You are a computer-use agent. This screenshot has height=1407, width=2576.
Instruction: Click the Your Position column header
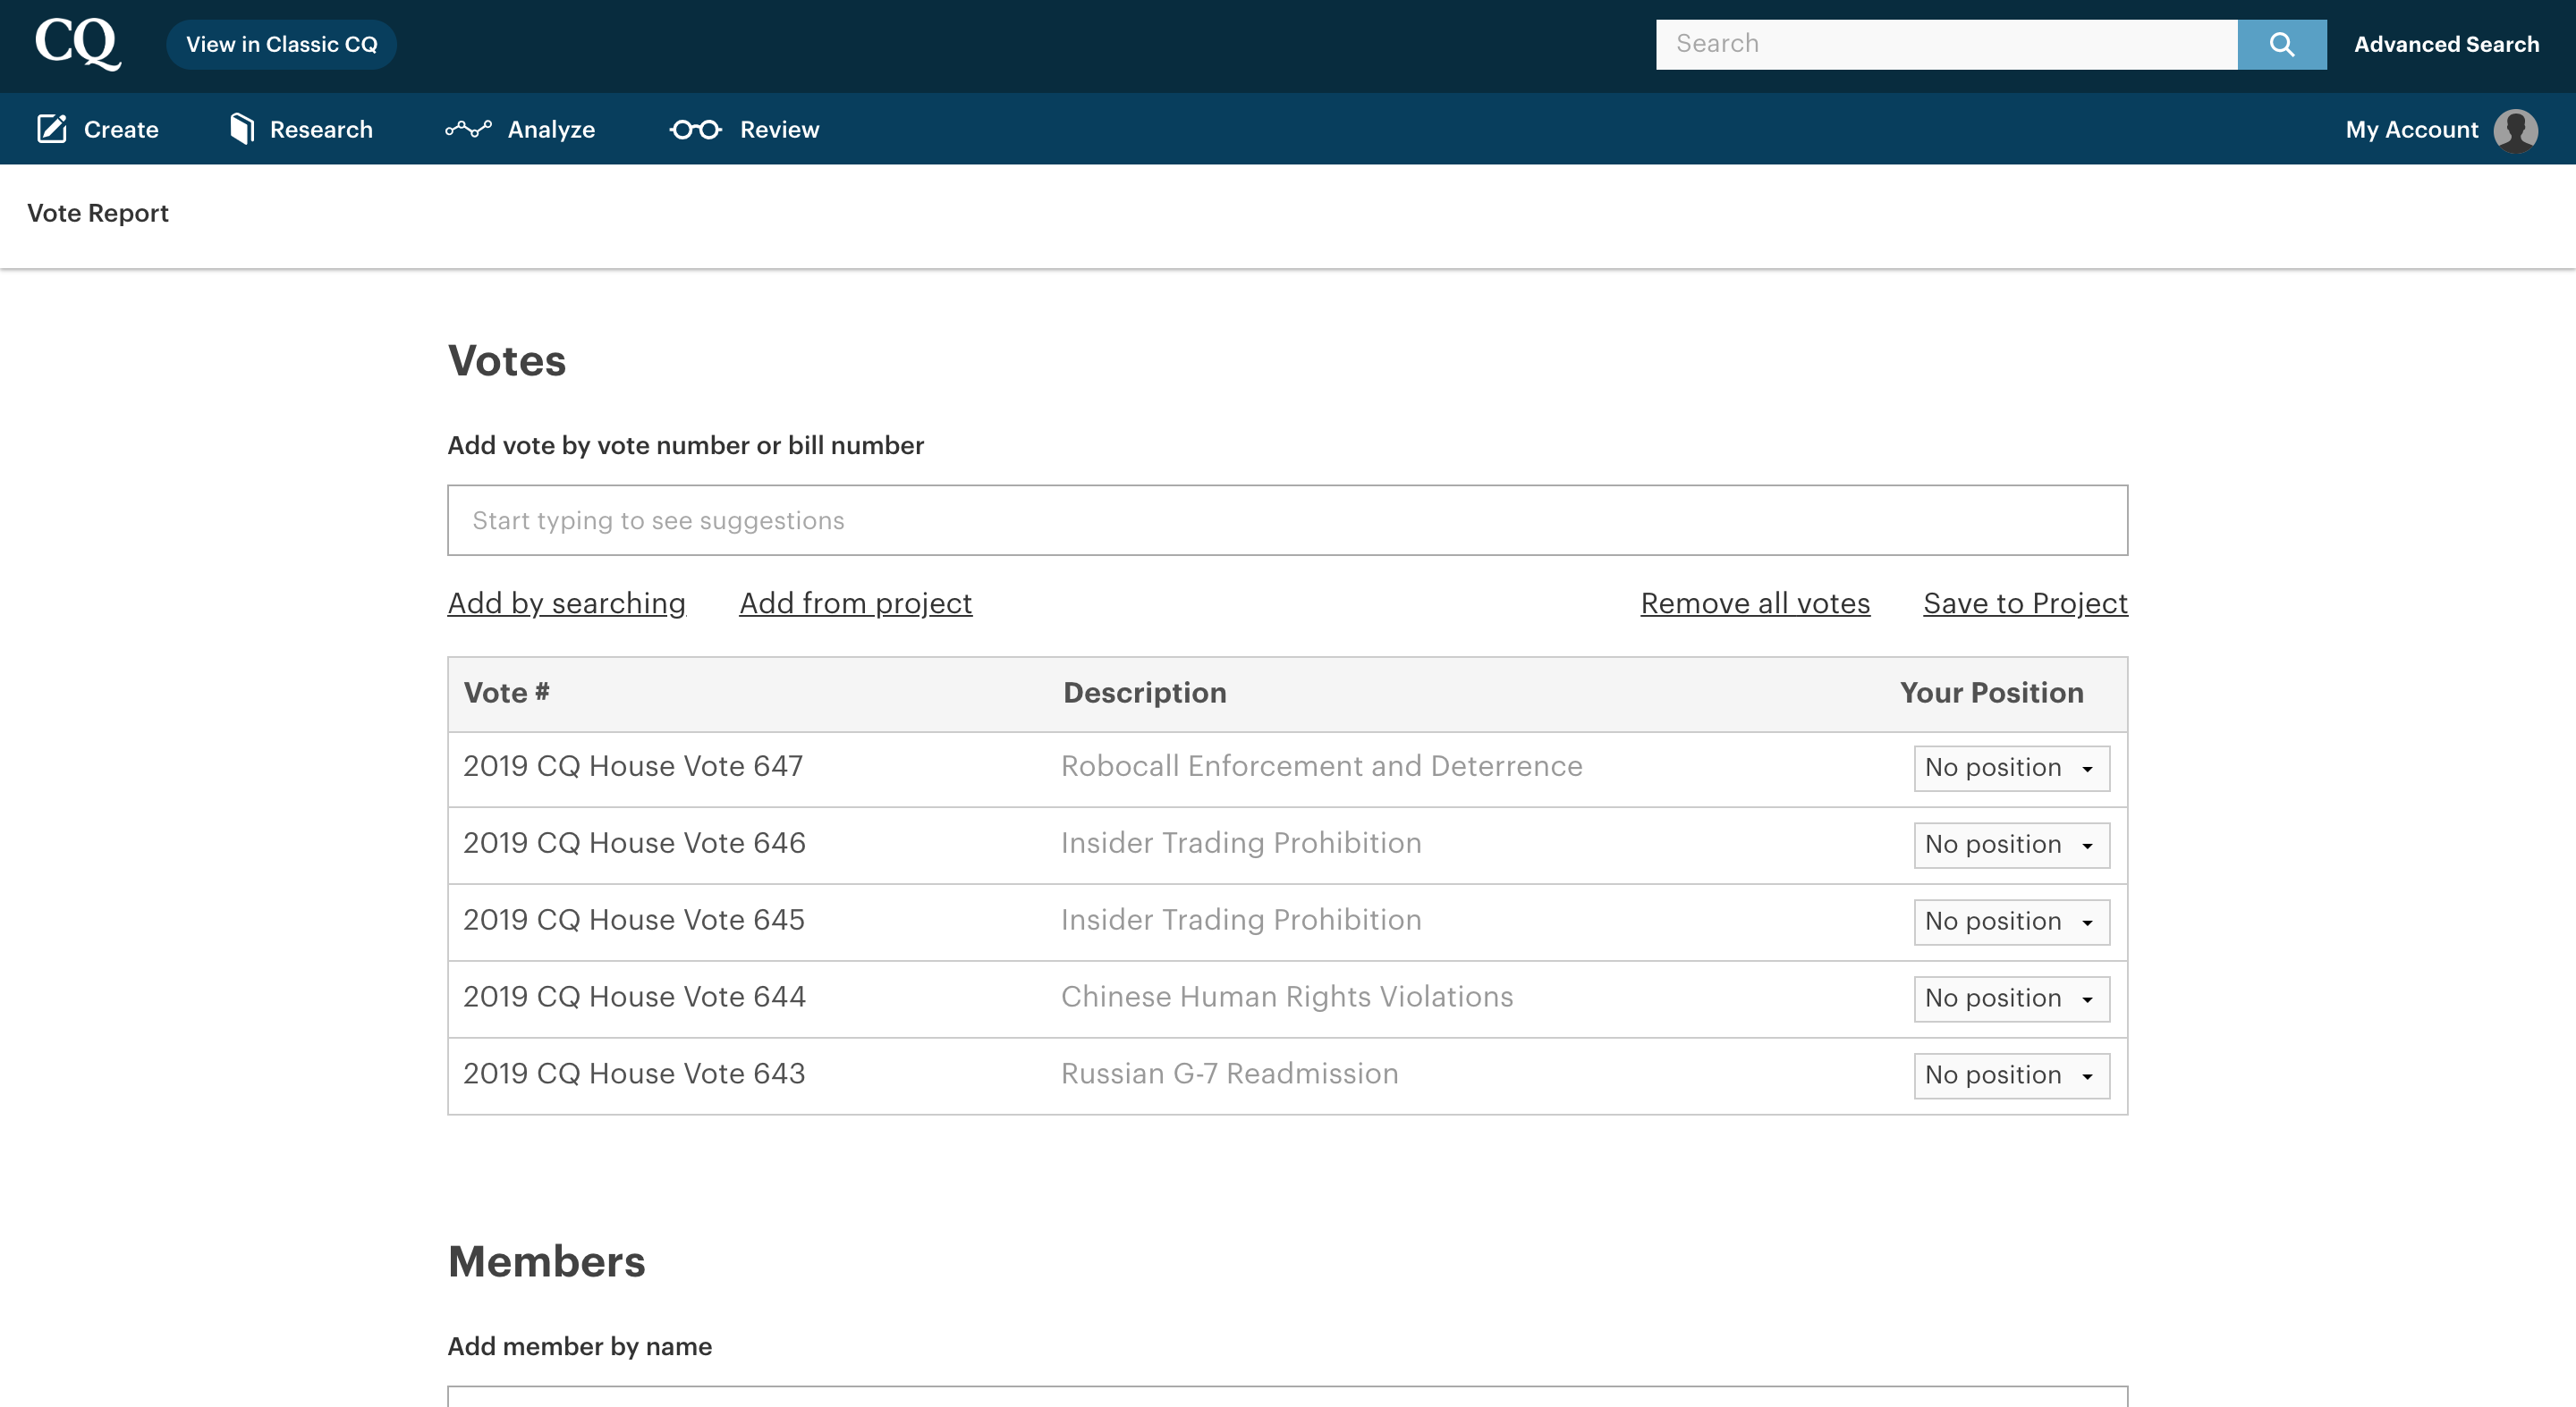point(1991,693)
